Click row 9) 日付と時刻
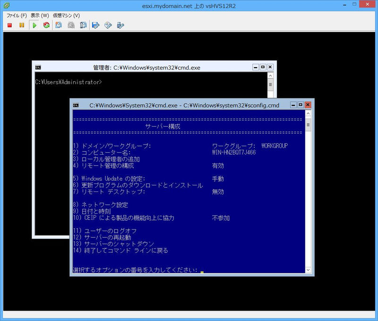 [92, 211]
